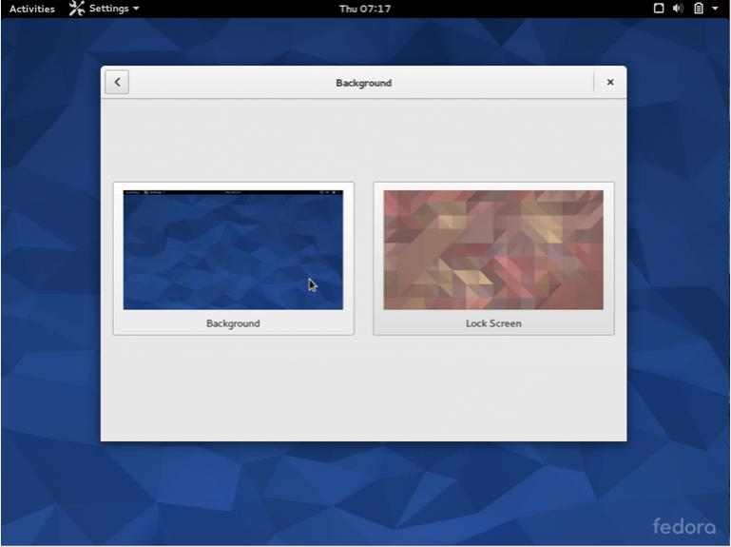Open the Thu 07:17 clock calendar
Image resolution: width=731 pixels, height=547 pixels.
click(365, 9)
